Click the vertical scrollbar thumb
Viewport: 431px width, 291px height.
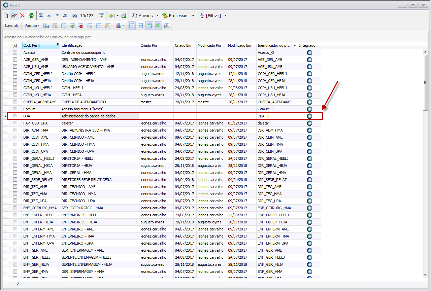425,82
